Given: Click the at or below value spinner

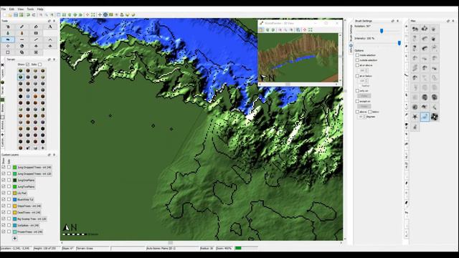Looking at the screenshot, I should [x=363, y=81].
